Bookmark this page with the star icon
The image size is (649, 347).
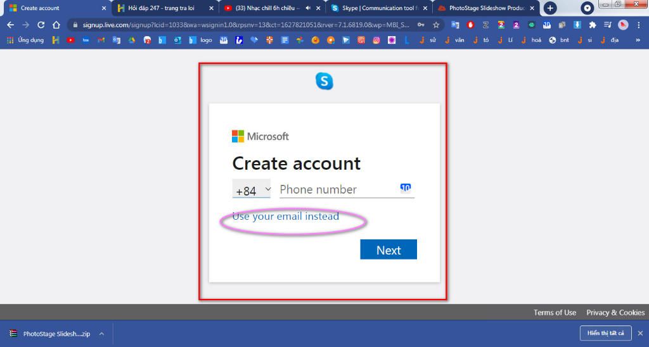point(436,25)
